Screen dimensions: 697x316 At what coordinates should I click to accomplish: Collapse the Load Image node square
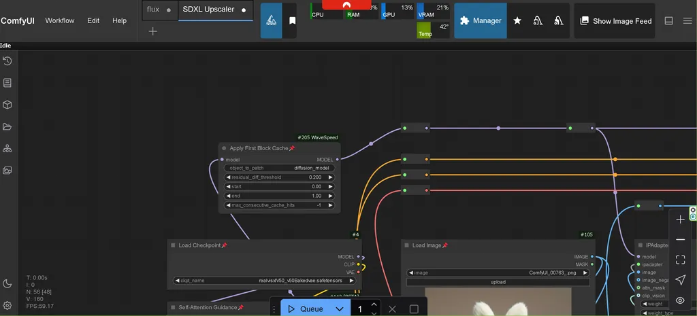click(406, 245)
